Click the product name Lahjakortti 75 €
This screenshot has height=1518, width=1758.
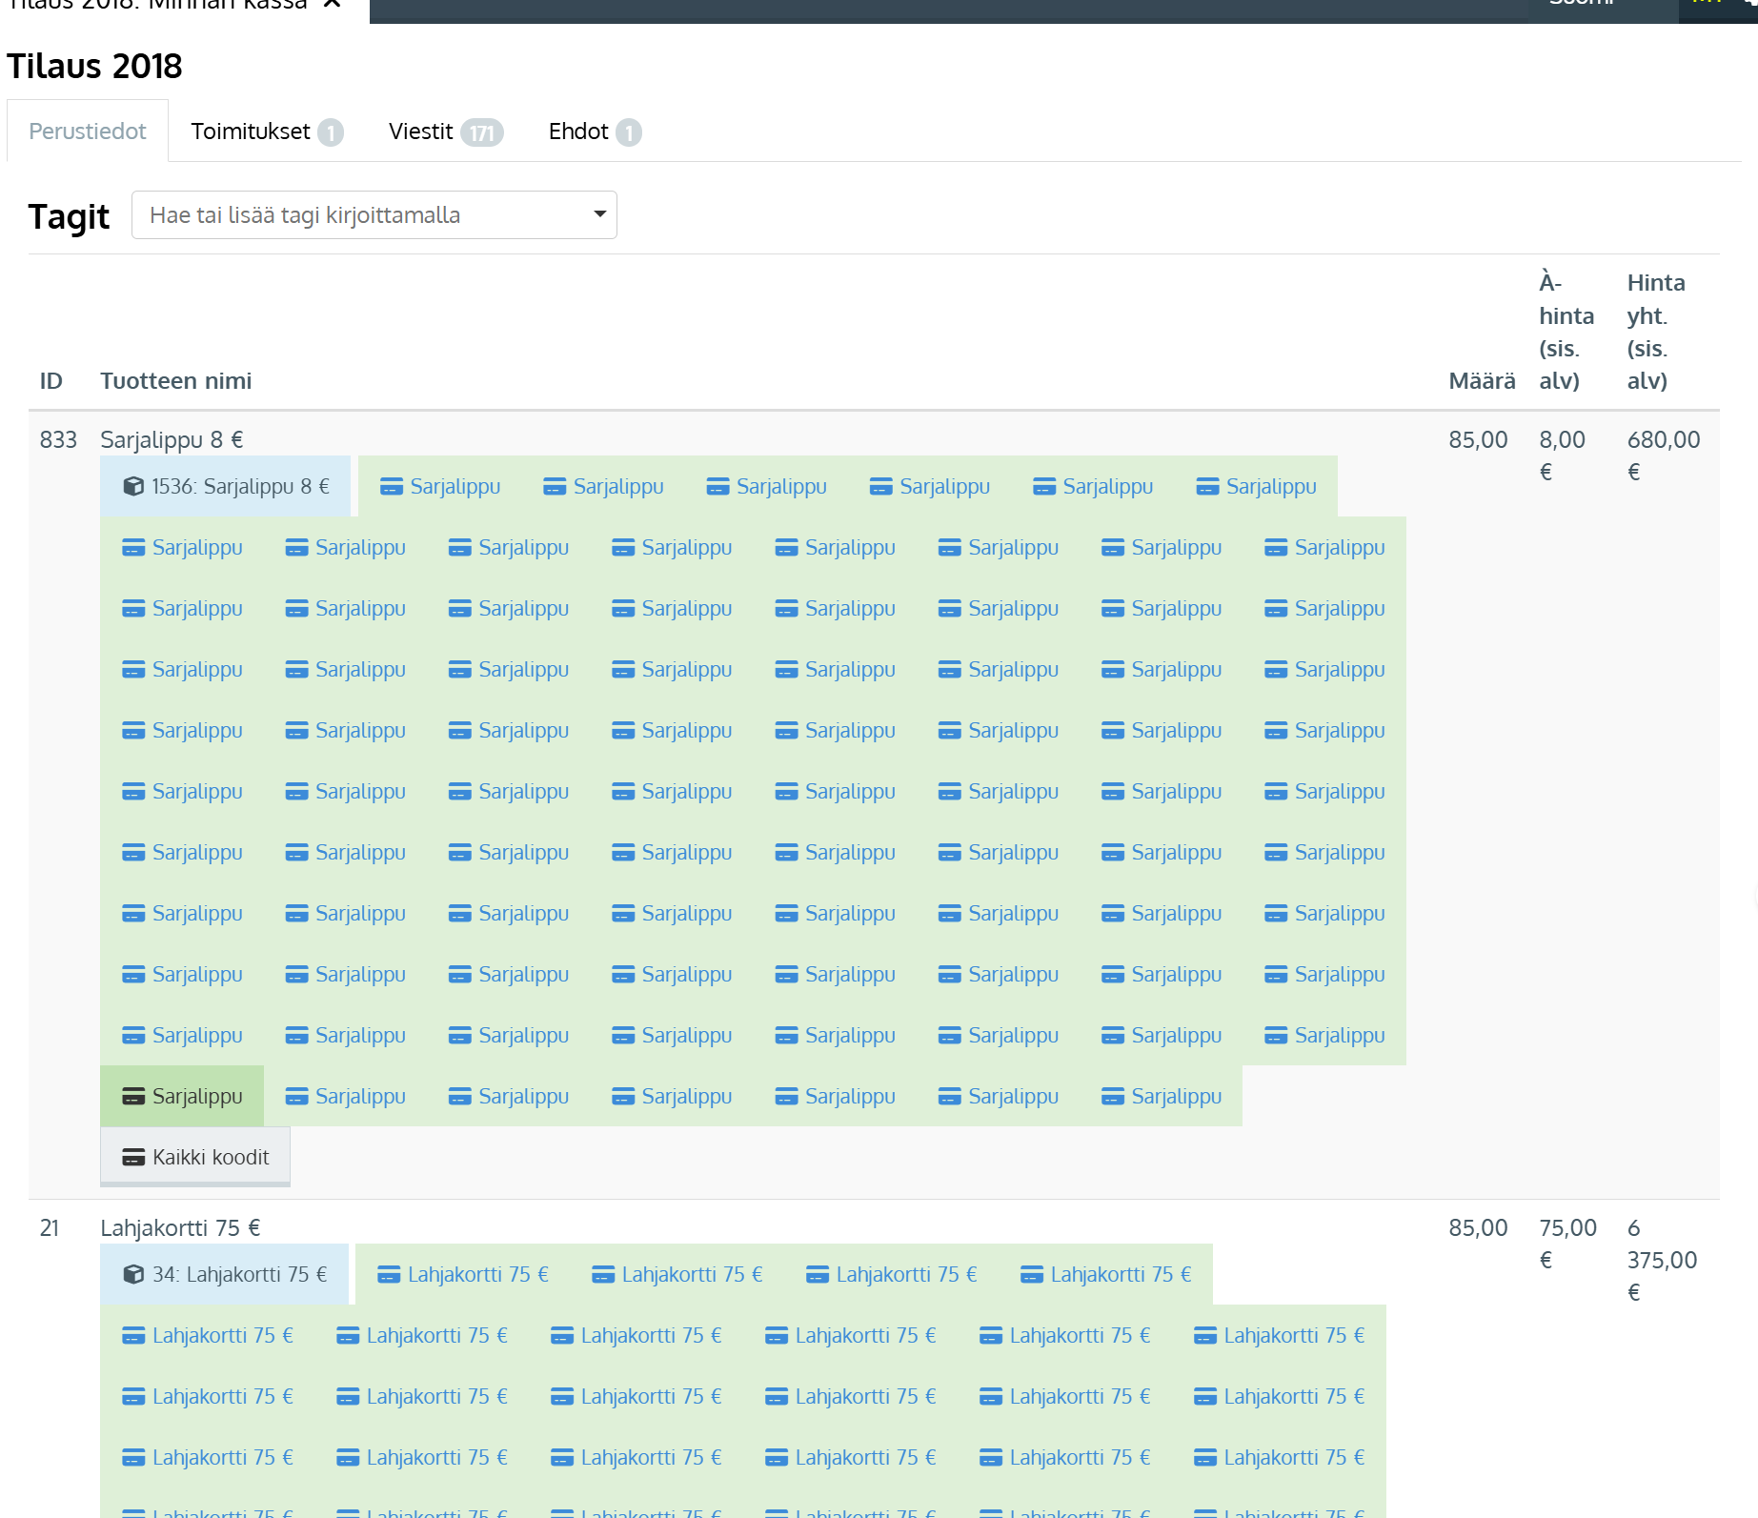[x=180, y=1228]
